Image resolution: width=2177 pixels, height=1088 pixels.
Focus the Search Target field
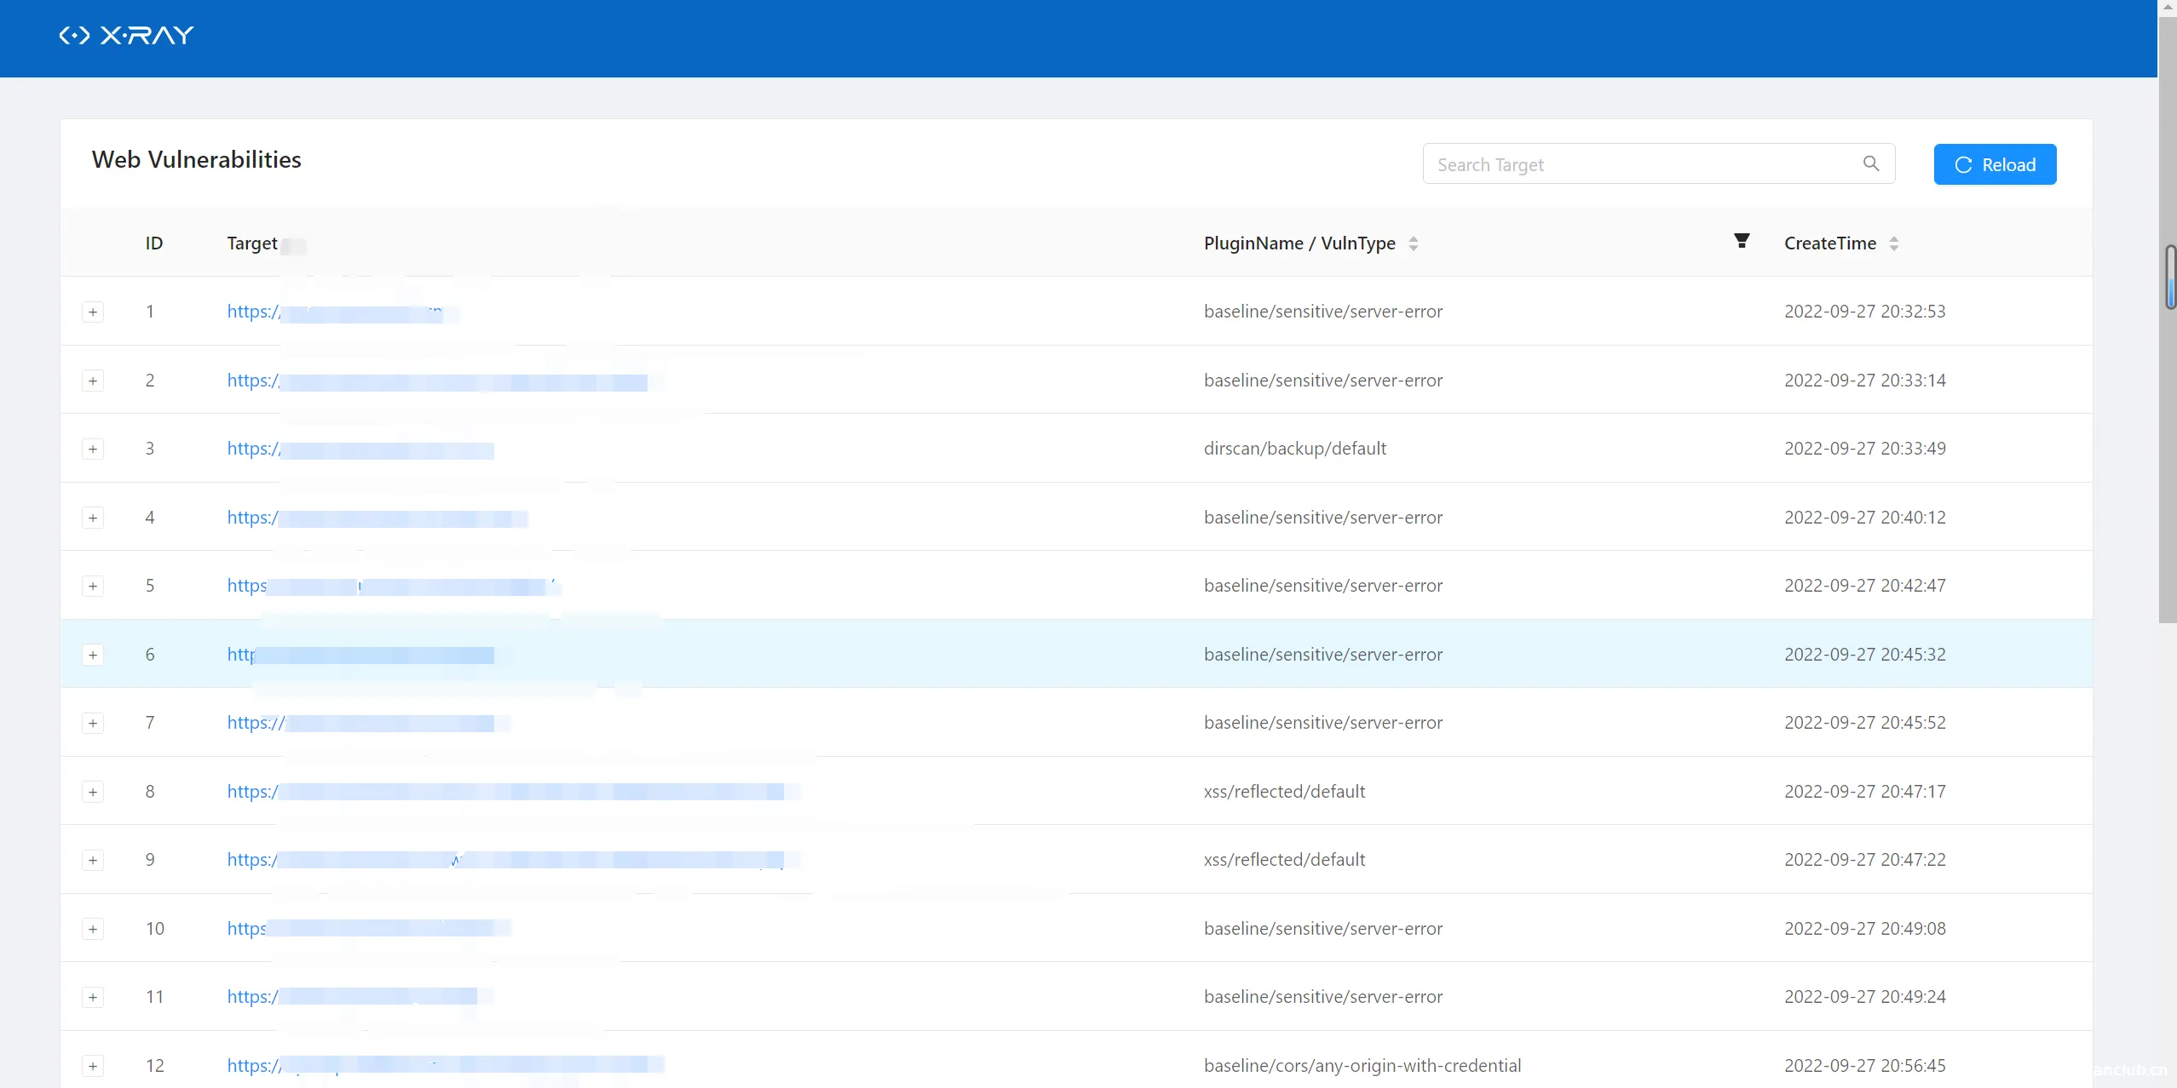click(x=1640, y=164)
